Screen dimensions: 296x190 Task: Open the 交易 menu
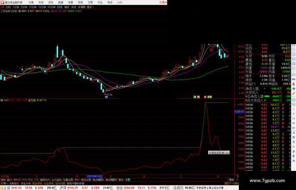point(90,2)
